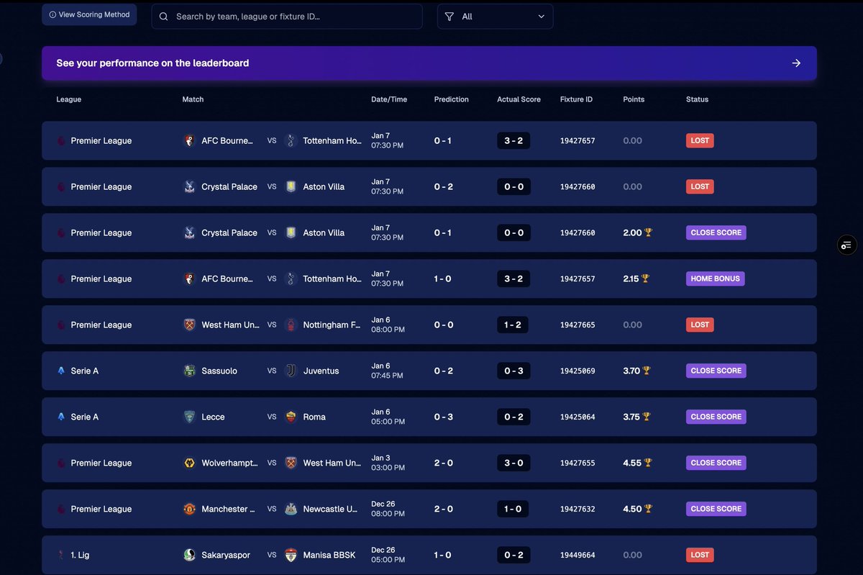Click fixture ID 19425069

577,371
